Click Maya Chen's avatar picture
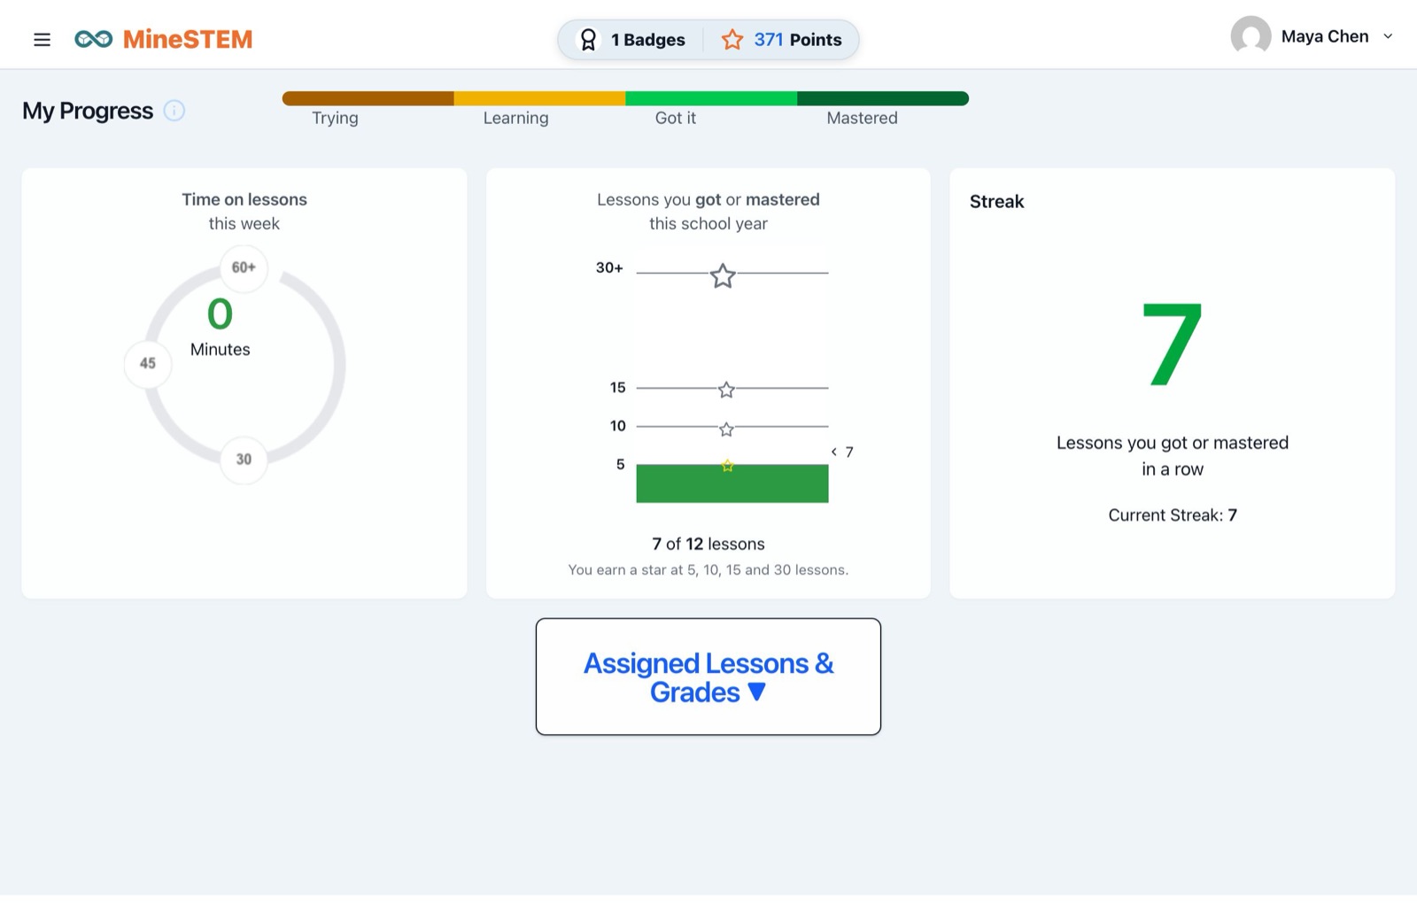Viewport: 1417px width, 912px height. [1251, 36]
